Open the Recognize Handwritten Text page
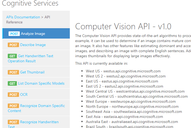Screen dimensions: 191x128 coord(39,122)
